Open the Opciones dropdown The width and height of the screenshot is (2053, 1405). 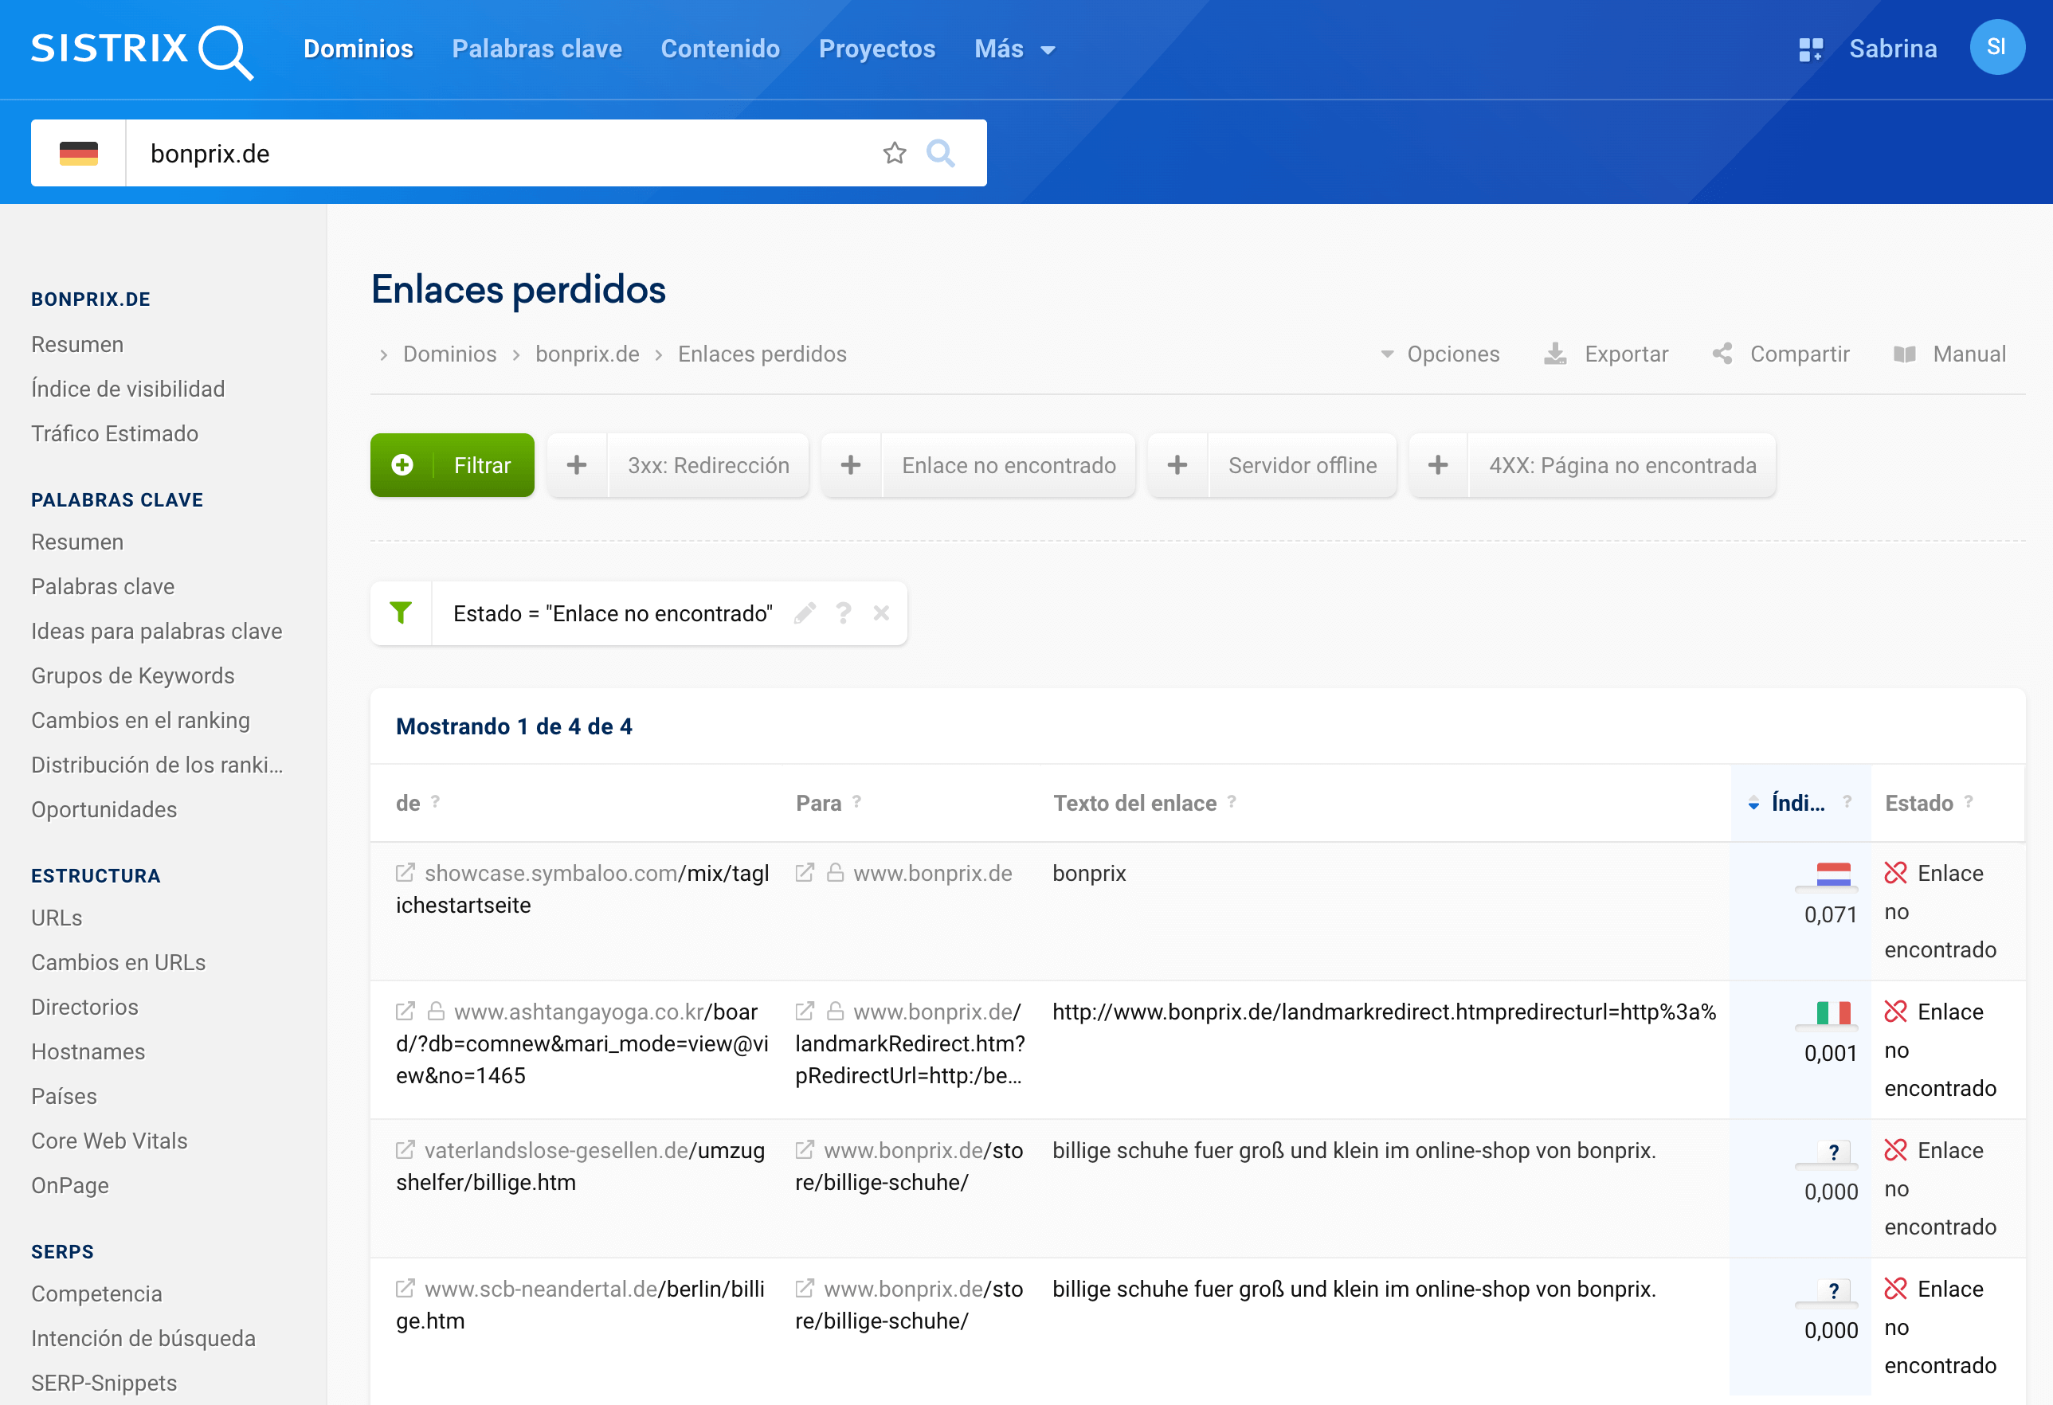(x=1440, y=354)
